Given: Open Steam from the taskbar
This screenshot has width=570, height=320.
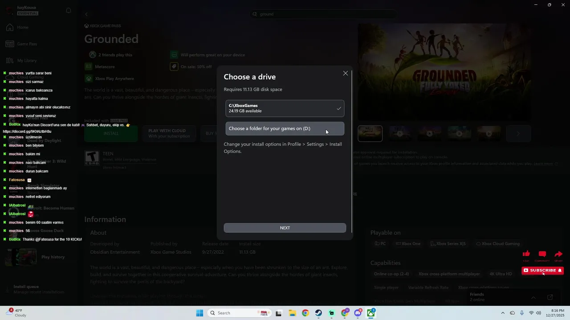Looking at the screenshot, I should pos(318,313).
